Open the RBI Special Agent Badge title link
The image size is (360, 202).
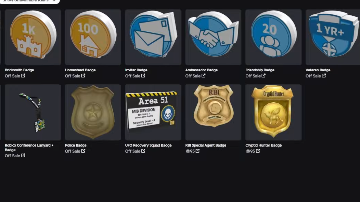[x=206, y=145]
